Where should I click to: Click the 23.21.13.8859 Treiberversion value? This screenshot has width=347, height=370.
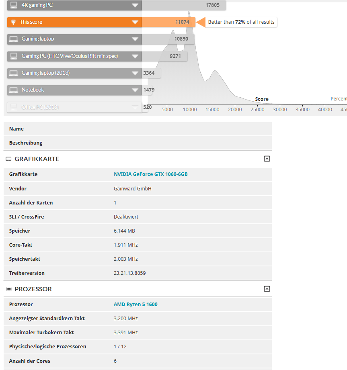coord(130,273)
